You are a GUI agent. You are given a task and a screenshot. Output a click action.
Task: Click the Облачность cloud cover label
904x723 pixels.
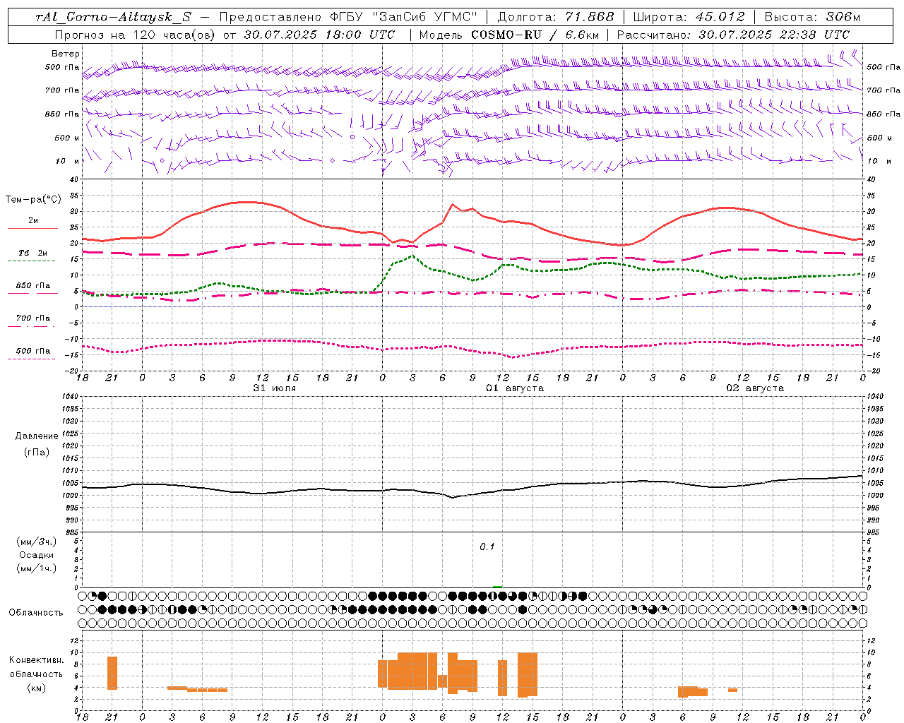(36, 613)
